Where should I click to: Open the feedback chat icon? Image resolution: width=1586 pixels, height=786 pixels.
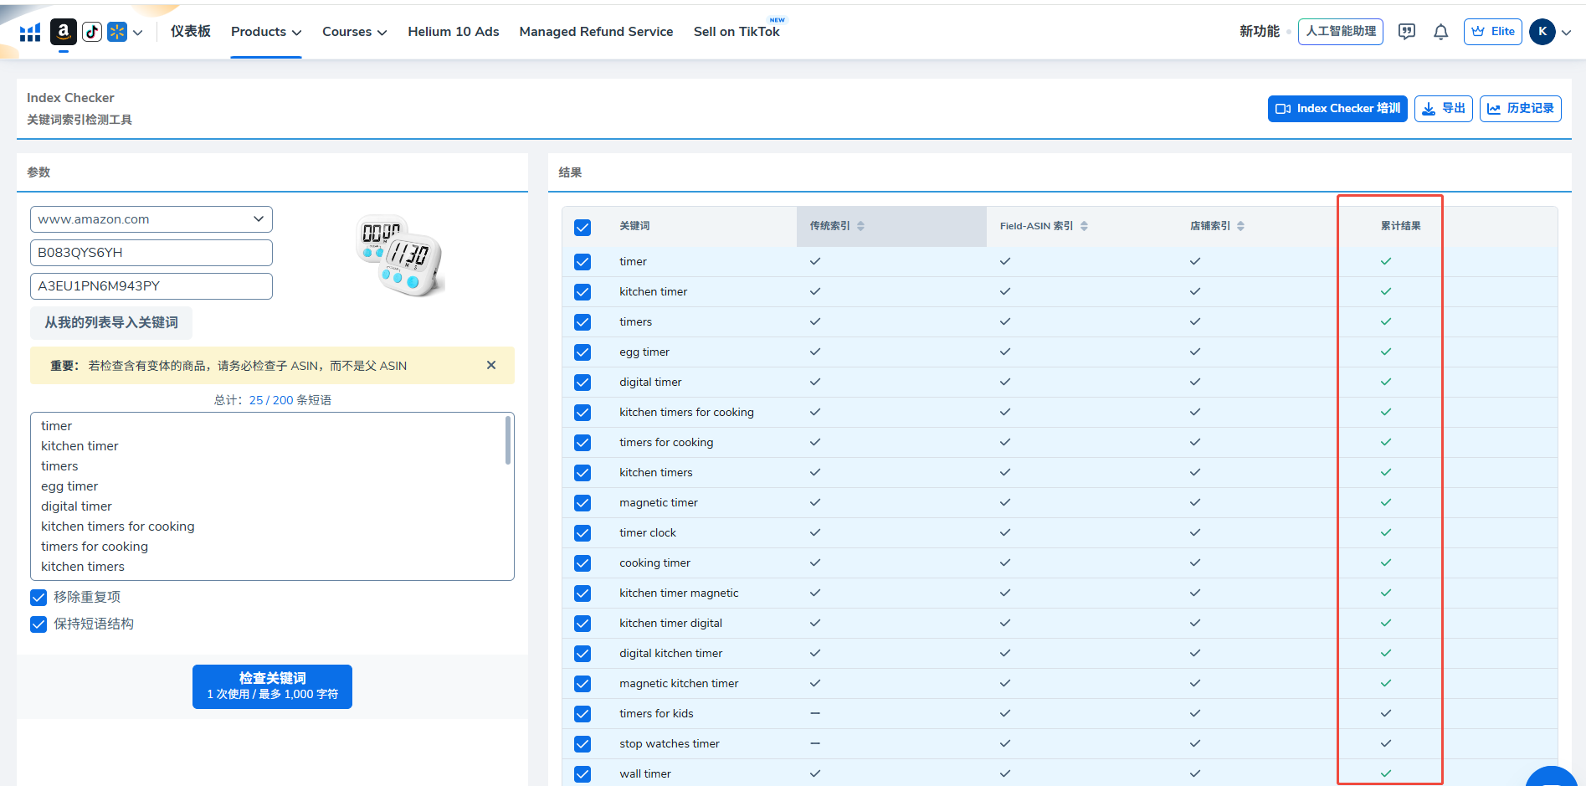(1407, 32)
